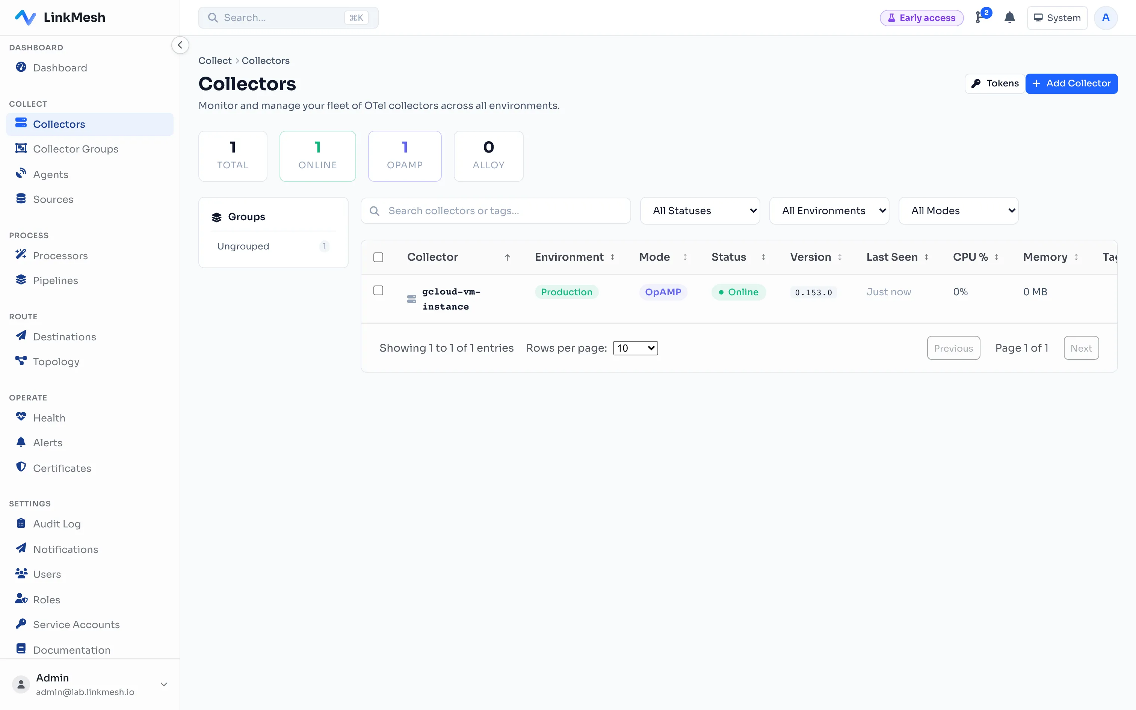The height and width of the screenshot is (710, 1136).
Task: Open the All Modes dropdown
Action: tap(958, 211)
